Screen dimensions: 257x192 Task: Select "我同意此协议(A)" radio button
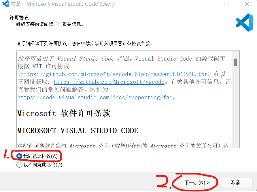(x=19, y=156)
